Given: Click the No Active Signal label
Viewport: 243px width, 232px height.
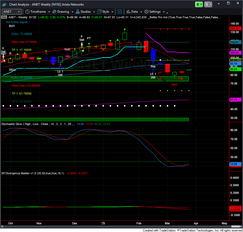Looking at the screenshot, I should (17, 22).
